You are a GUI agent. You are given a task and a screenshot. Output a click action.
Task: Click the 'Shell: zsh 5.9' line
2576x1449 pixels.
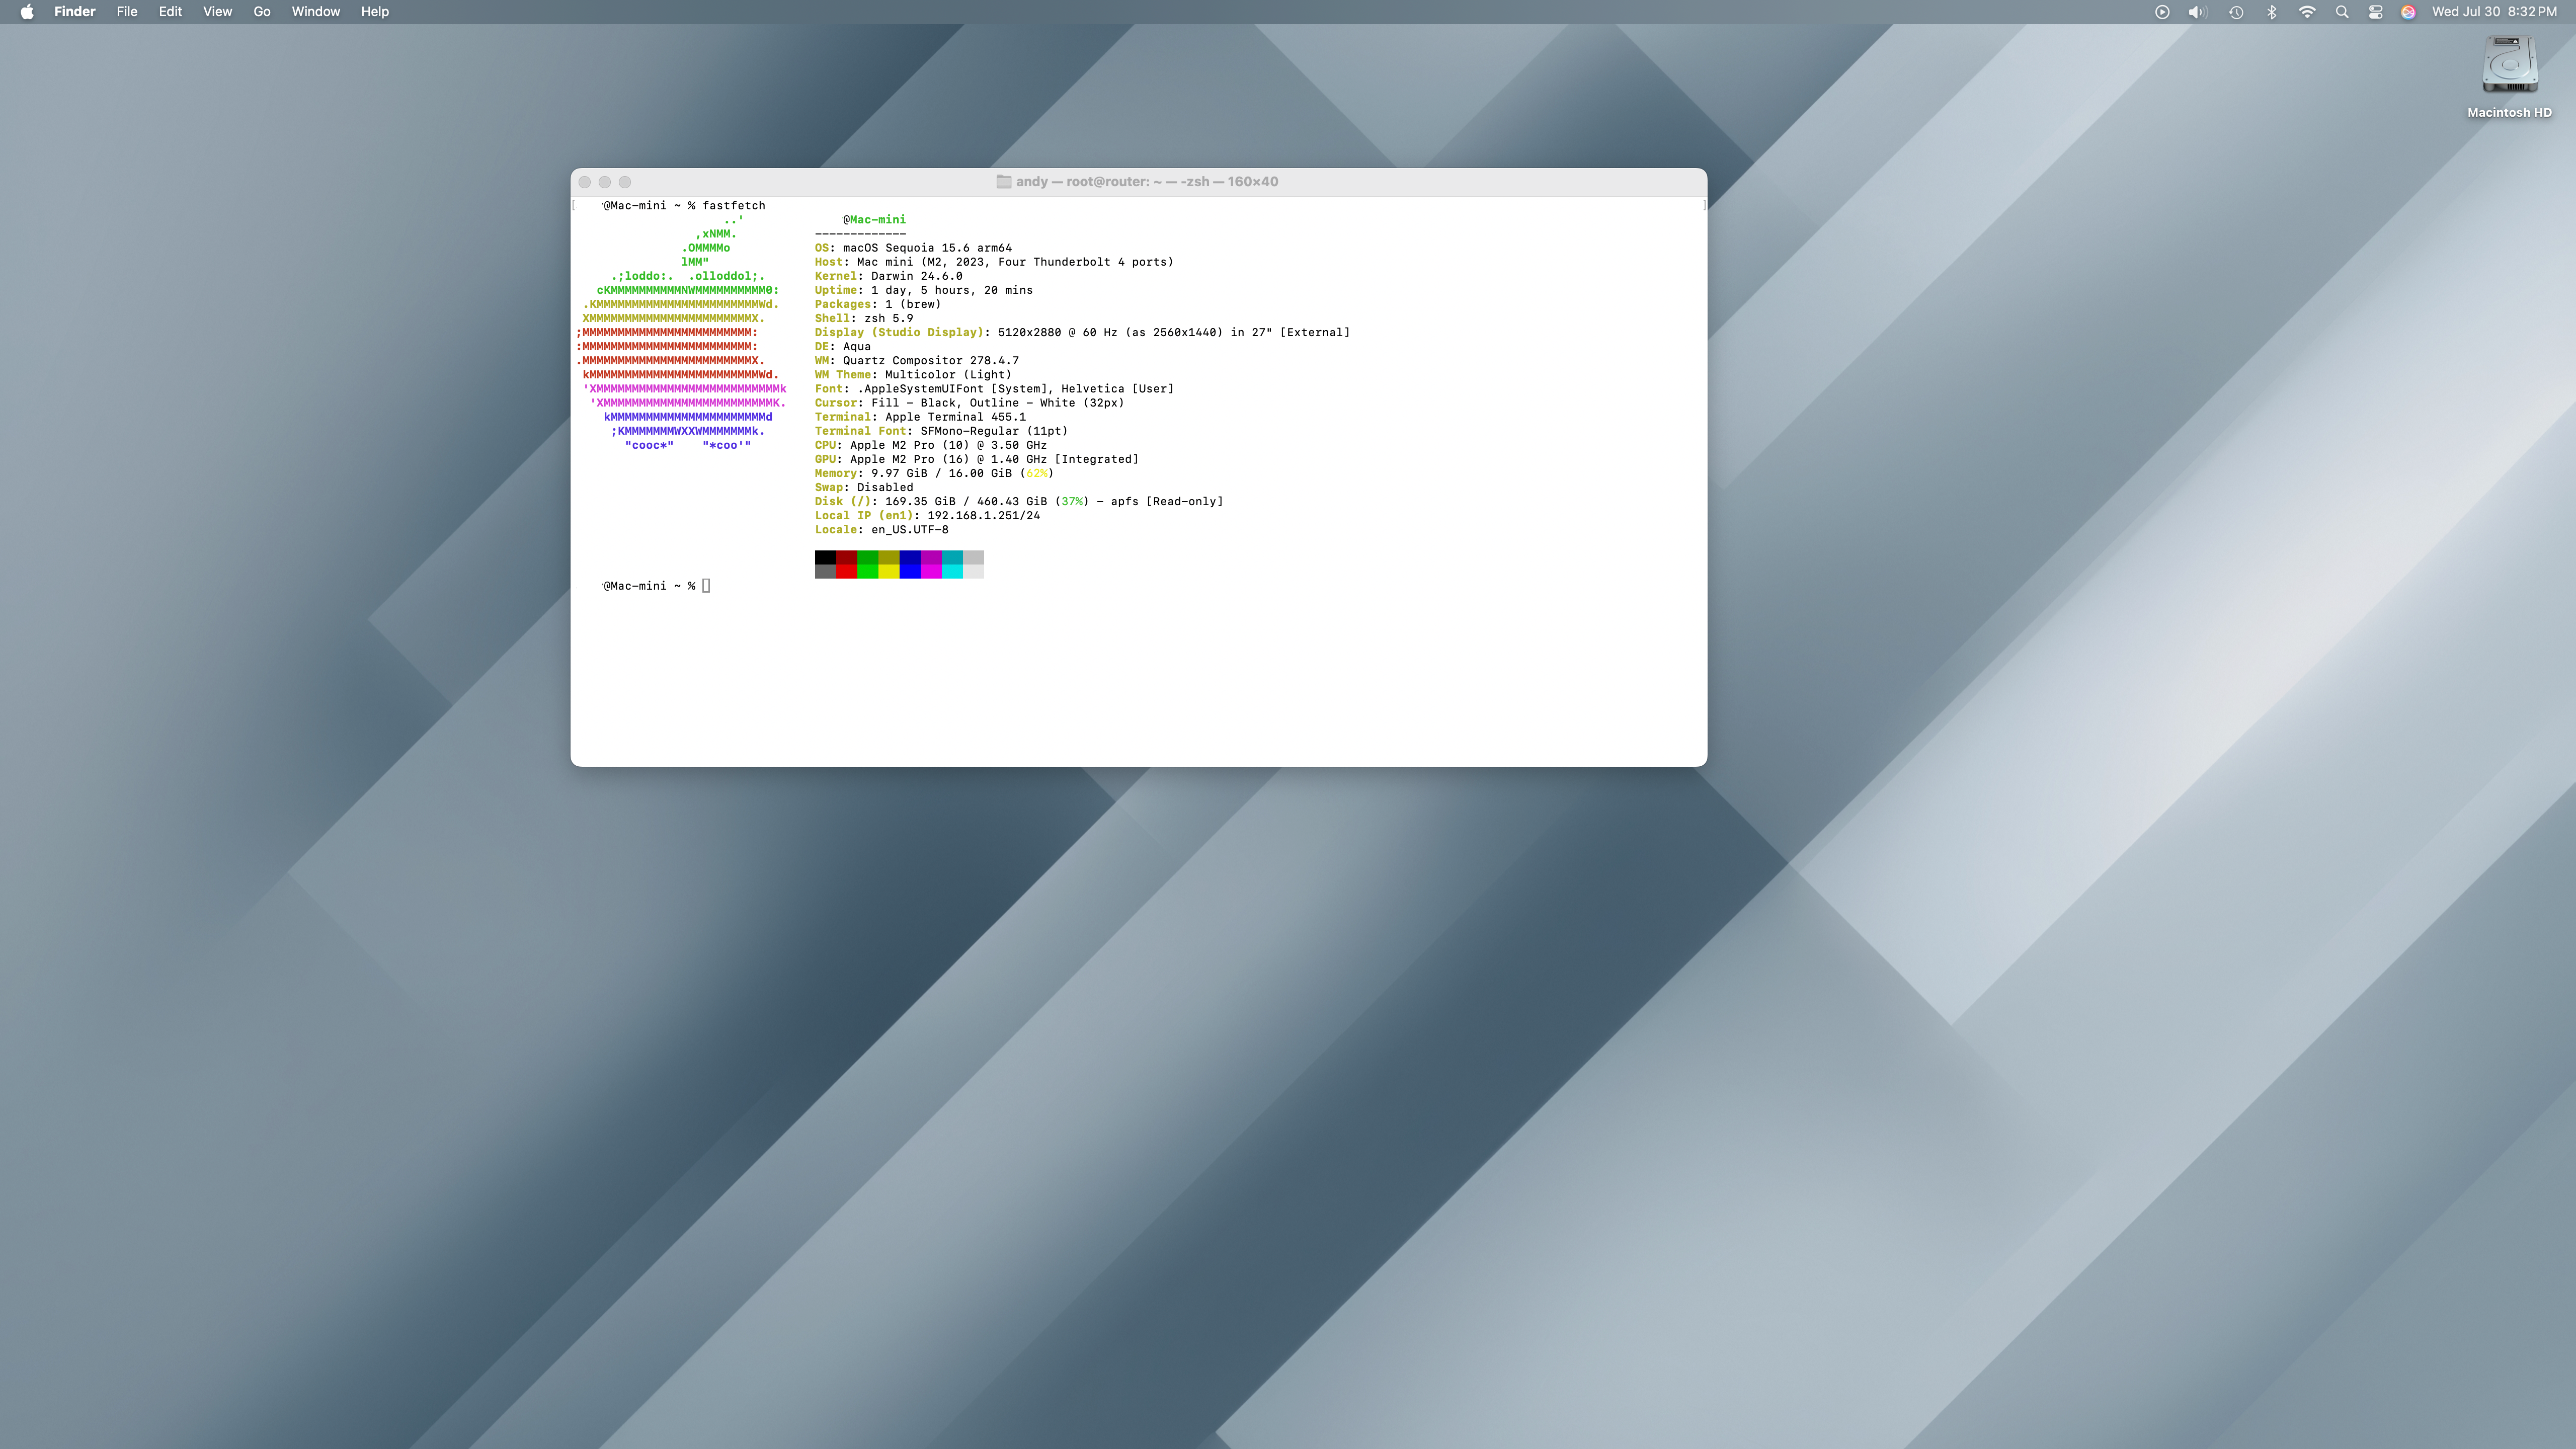coord(863,318)
